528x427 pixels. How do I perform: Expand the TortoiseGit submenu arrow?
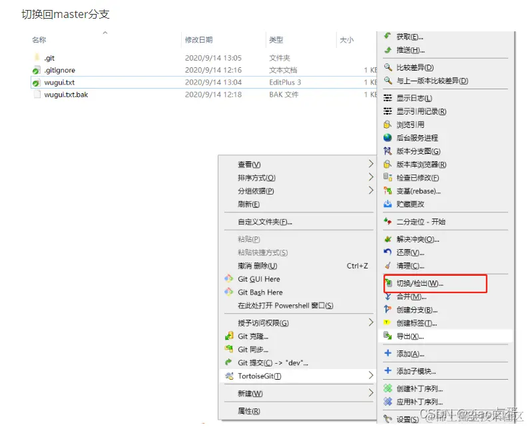[371, 376]
